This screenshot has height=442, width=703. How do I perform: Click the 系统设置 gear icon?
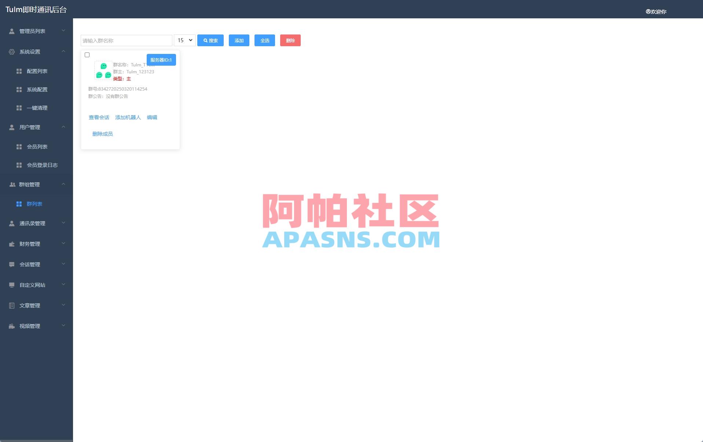(11, 52)
